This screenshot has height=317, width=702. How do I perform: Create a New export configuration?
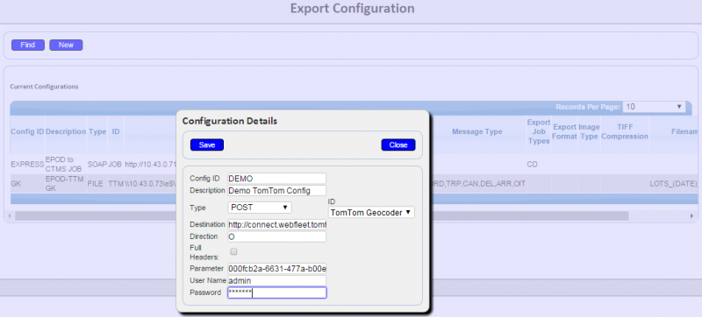point(66,45)
